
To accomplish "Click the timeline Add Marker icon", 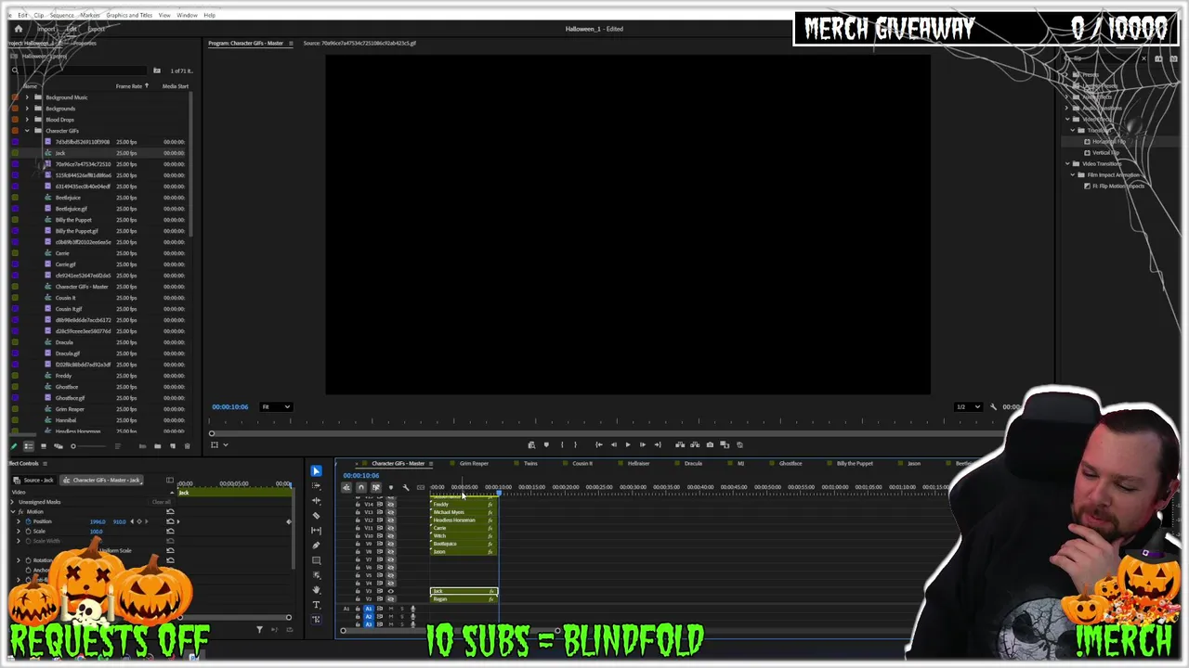I will (390, 487).
